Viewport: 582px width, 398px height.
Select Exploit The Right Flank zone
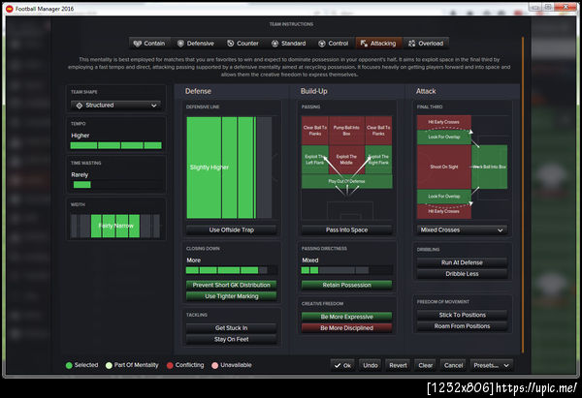pos(378,160)
